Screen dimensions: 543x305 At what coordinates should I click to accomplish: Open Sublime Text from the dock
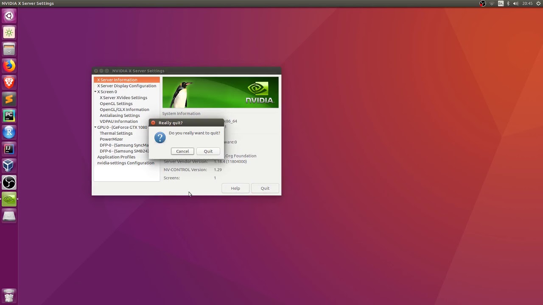tap(9, 99)
